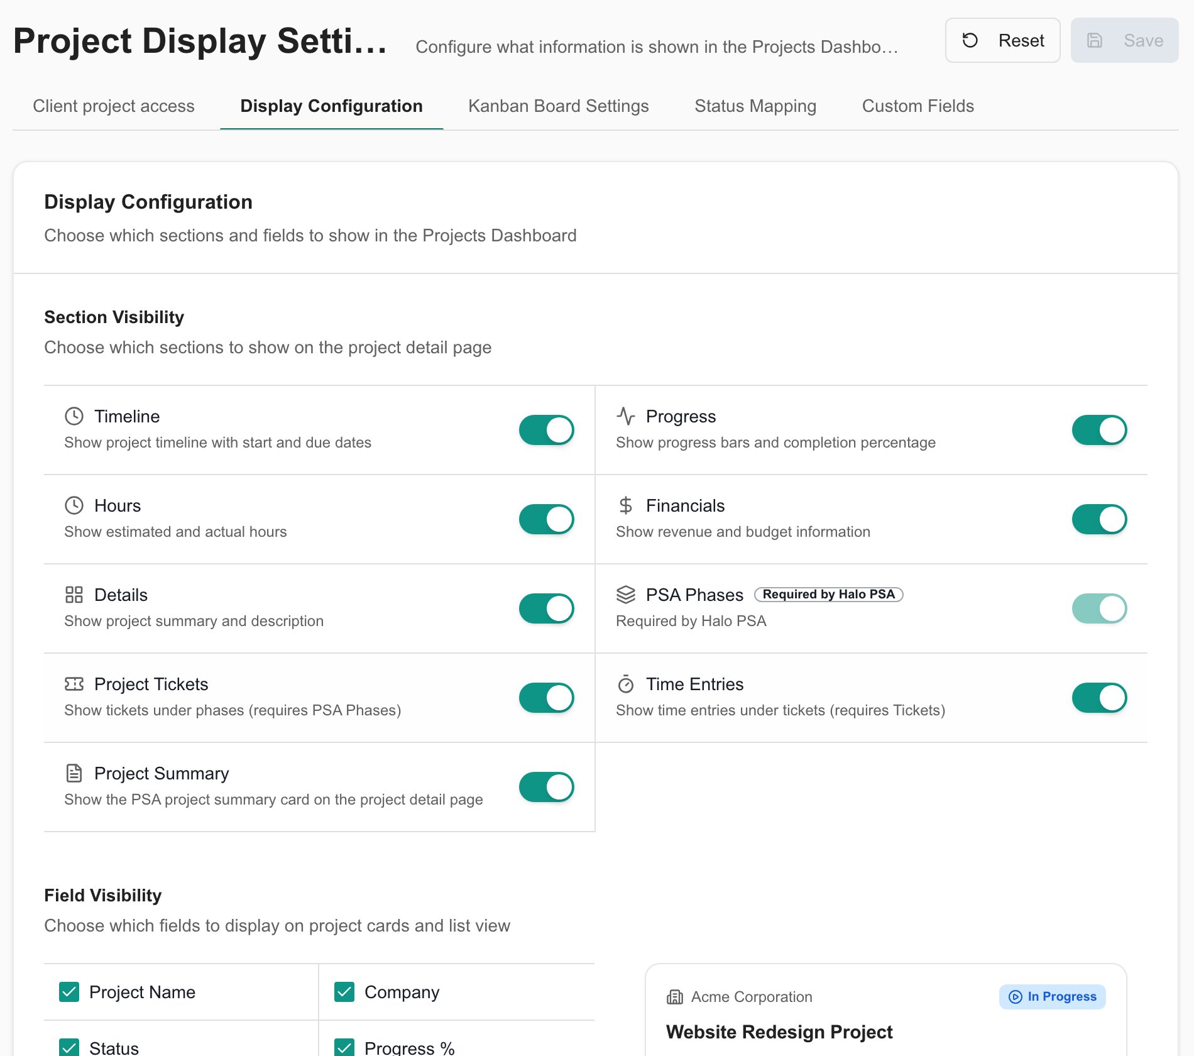Click the Required by Halo PSA badge

coord(828,595)
